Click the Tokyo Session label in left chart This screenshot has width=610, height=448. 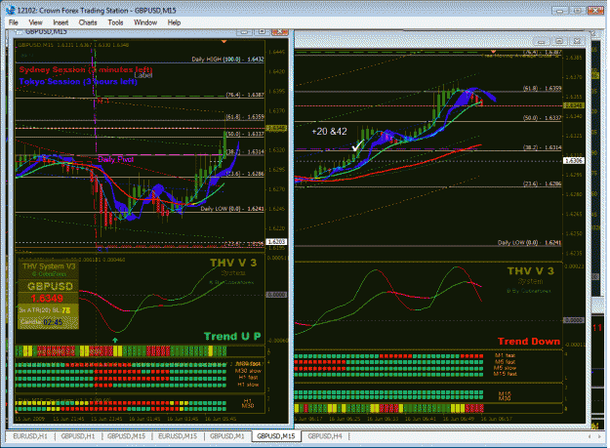(x=78, y=82)
